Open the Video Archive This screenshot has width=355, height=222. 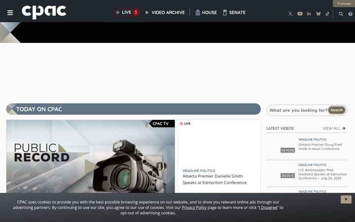165,12
